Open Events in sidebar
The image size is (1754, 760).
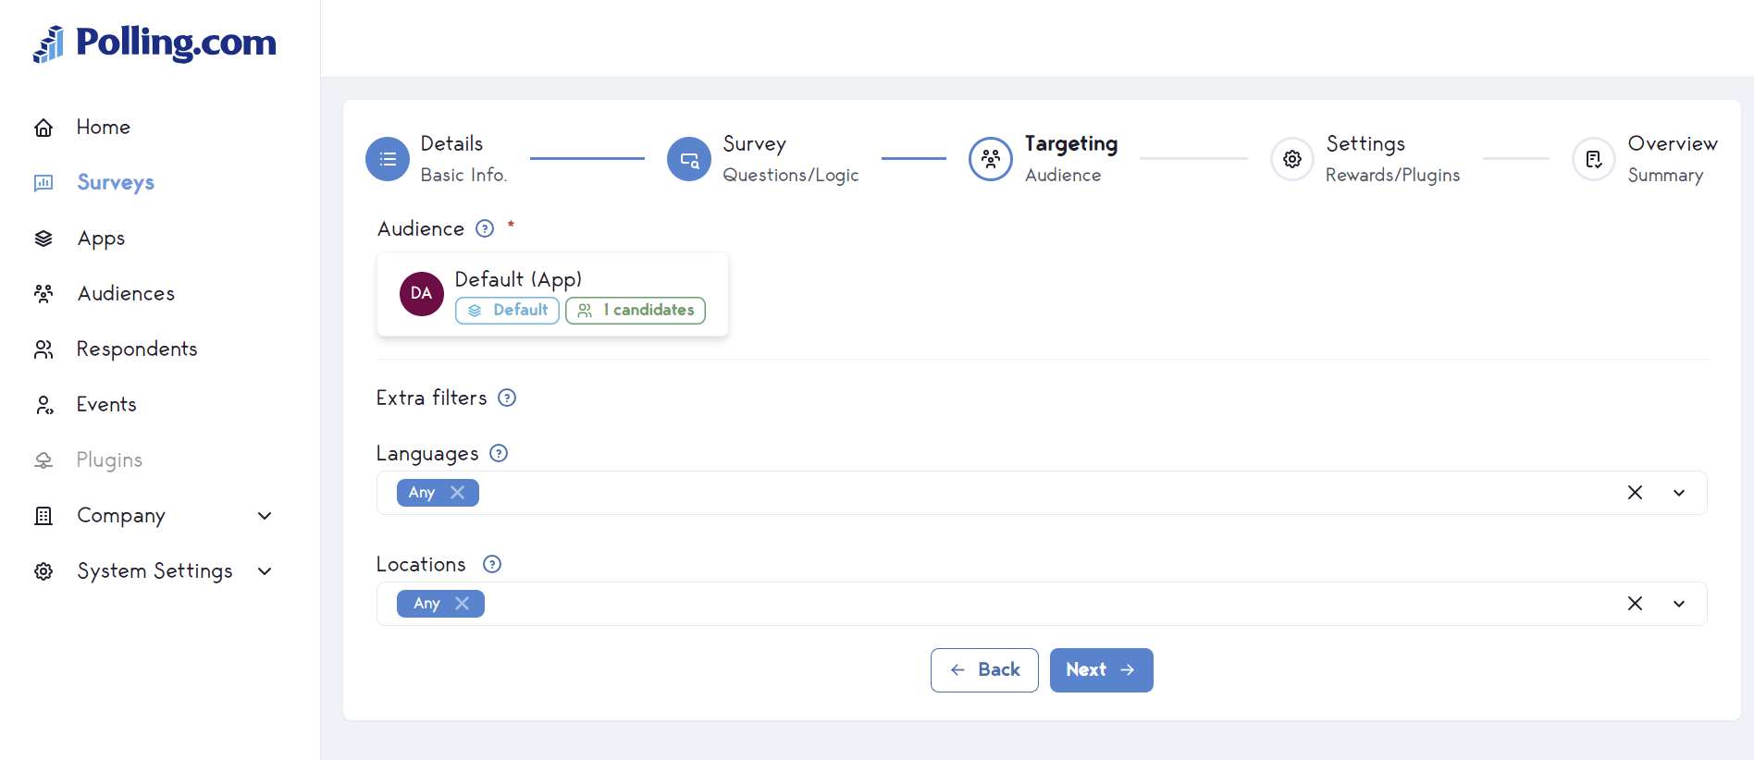(106, 405)
